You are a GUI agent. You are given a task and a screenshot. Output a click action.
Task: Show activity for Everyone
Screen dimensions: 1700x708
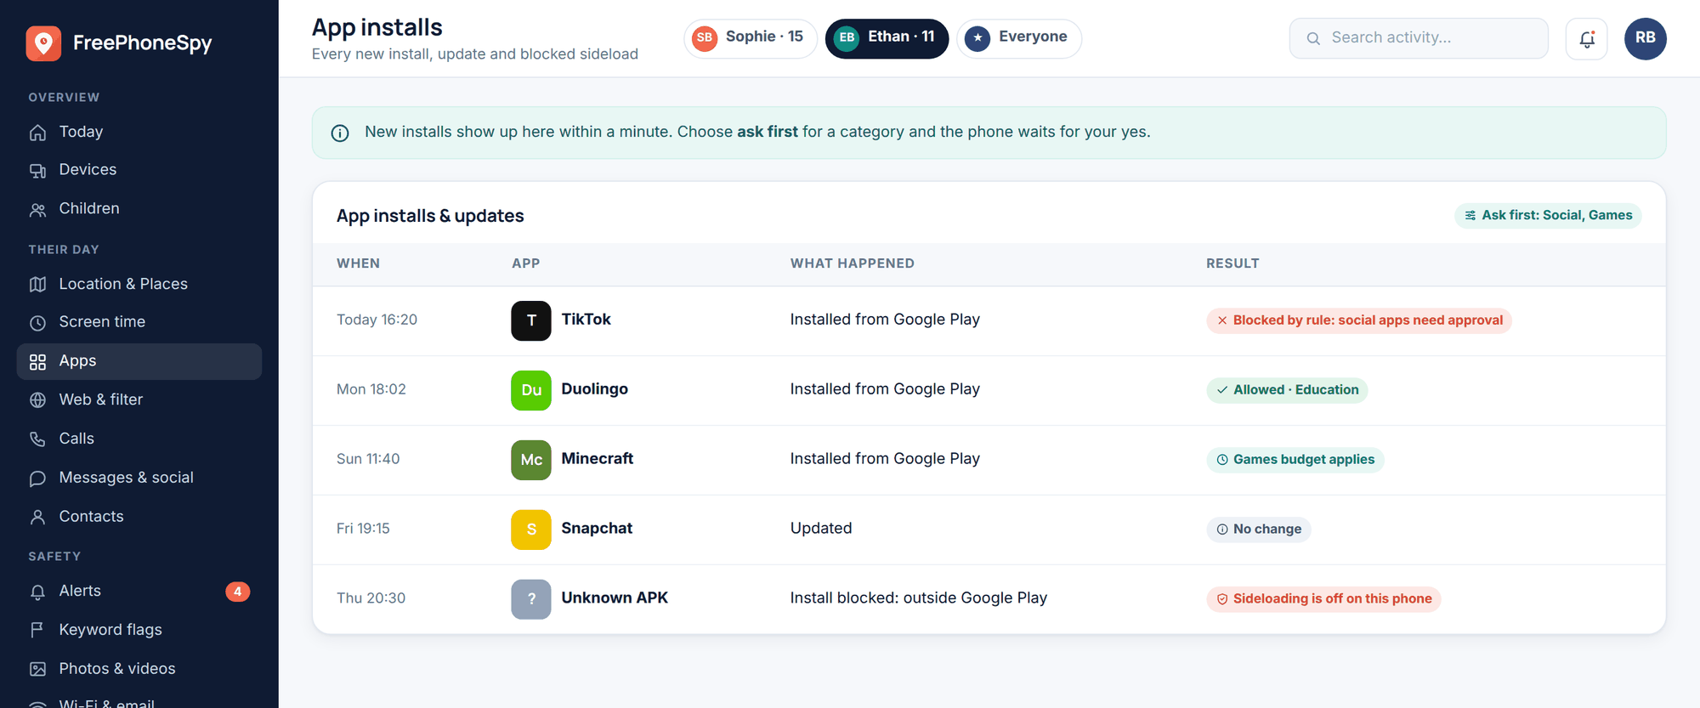[1019, 38]
